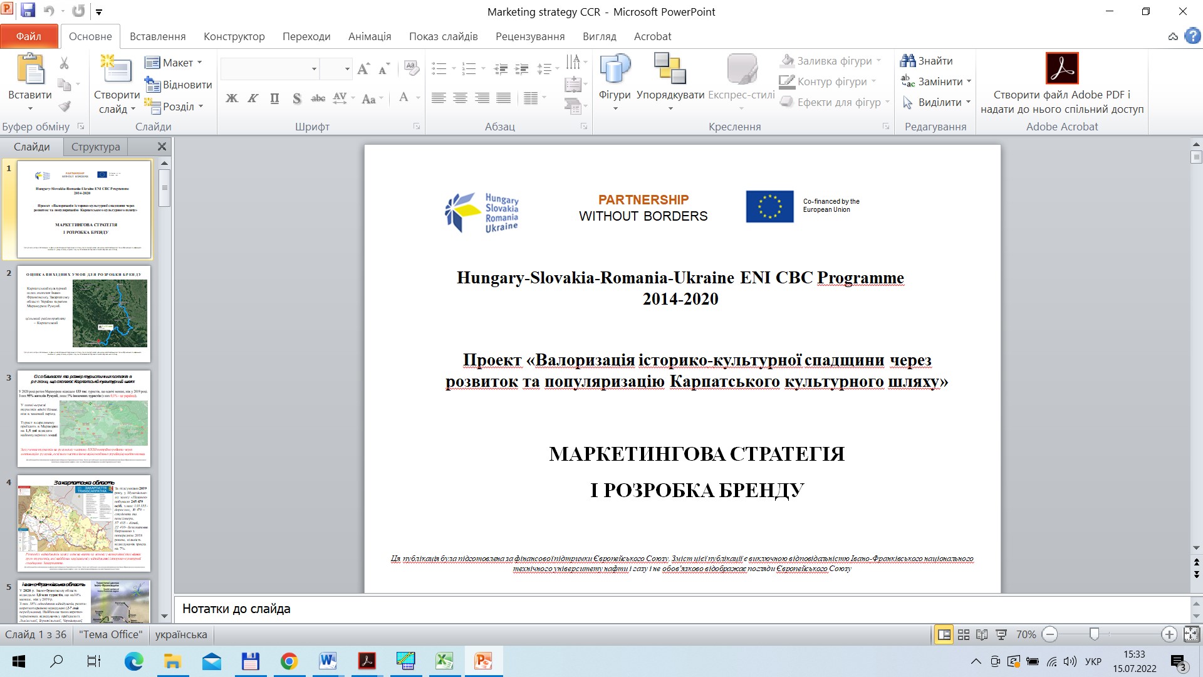The height and width of the screenshot is (677, 1203).
Task: Open the font name dropdown
Action: [314, 69]
